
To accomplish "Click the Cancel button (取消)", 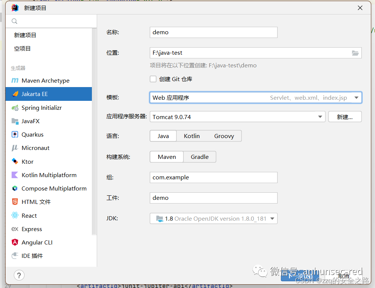I will pyautogui.click(x=343, y=276).
